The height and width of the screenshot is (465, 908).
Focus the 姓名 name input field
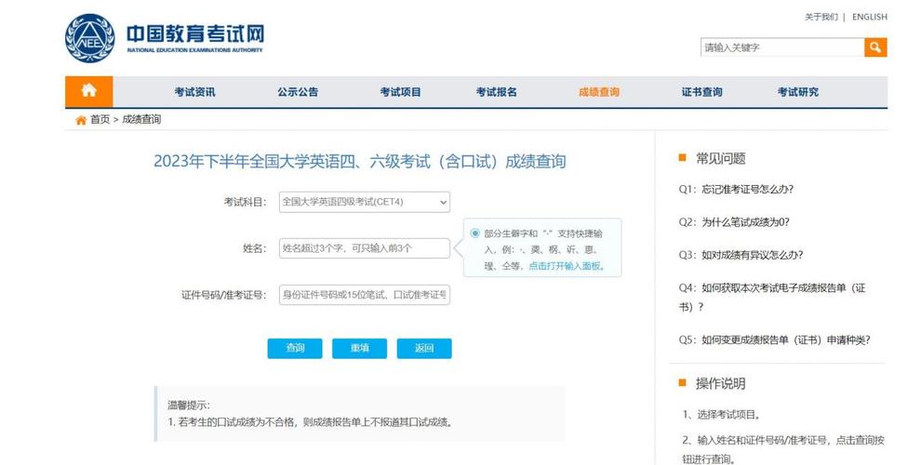pos(364,248)
